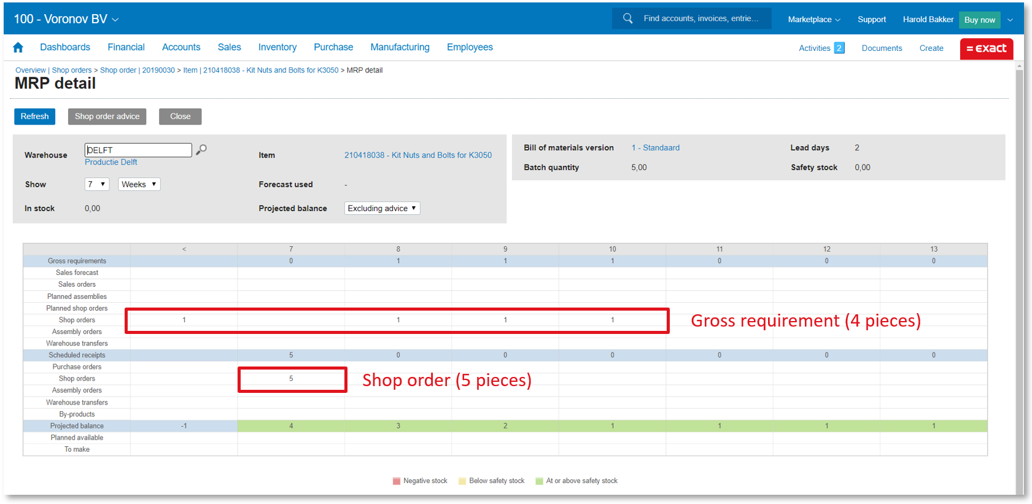1032x504 pixels.
Task: Open item 210418038 Kit Nuts and Bolts link
Action: [417, 155]
